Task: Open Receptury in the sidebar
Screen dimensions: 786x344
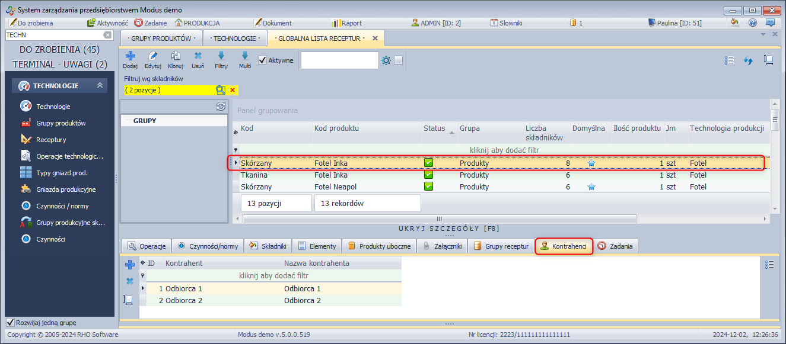Action: tap(51, 140)
